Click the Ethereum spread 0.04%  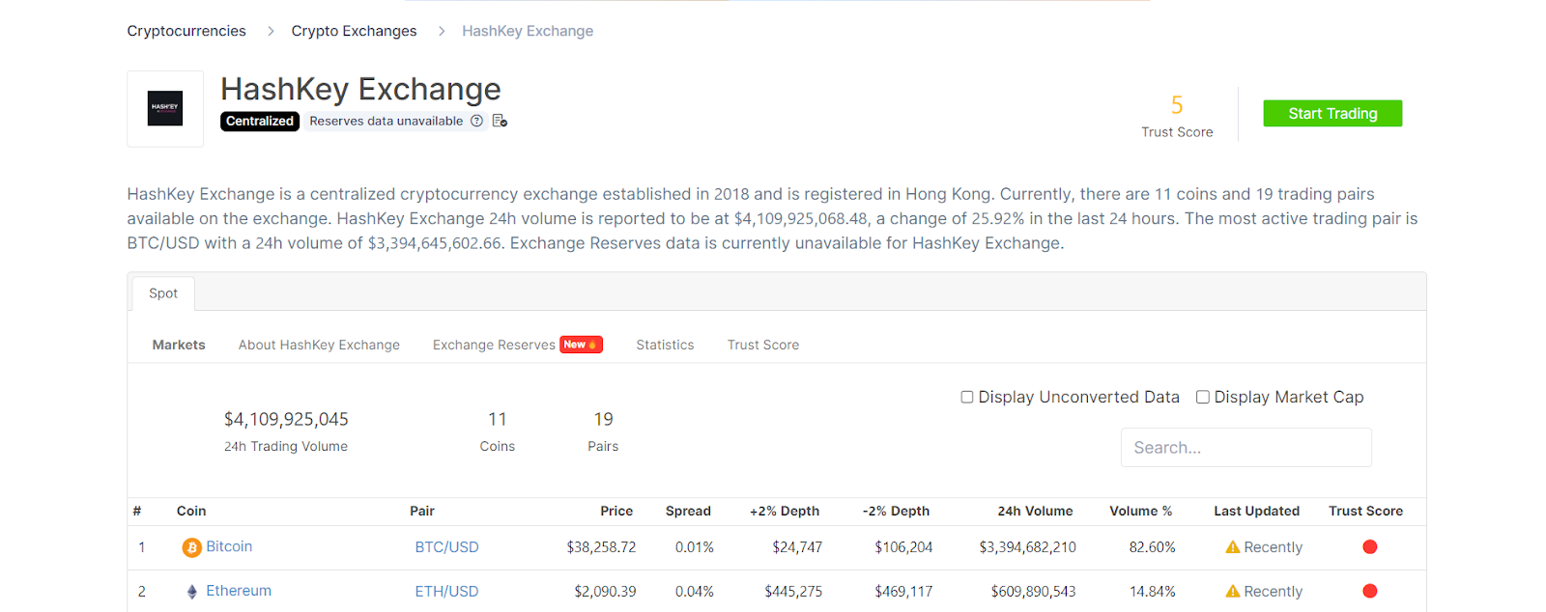click(x=694, y=592)
